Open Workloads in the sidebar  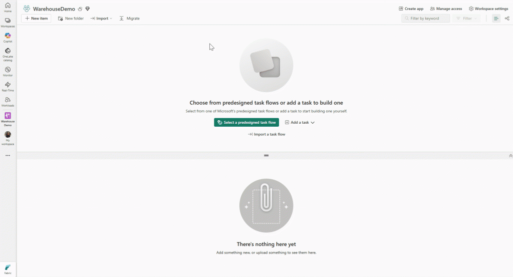8,101
